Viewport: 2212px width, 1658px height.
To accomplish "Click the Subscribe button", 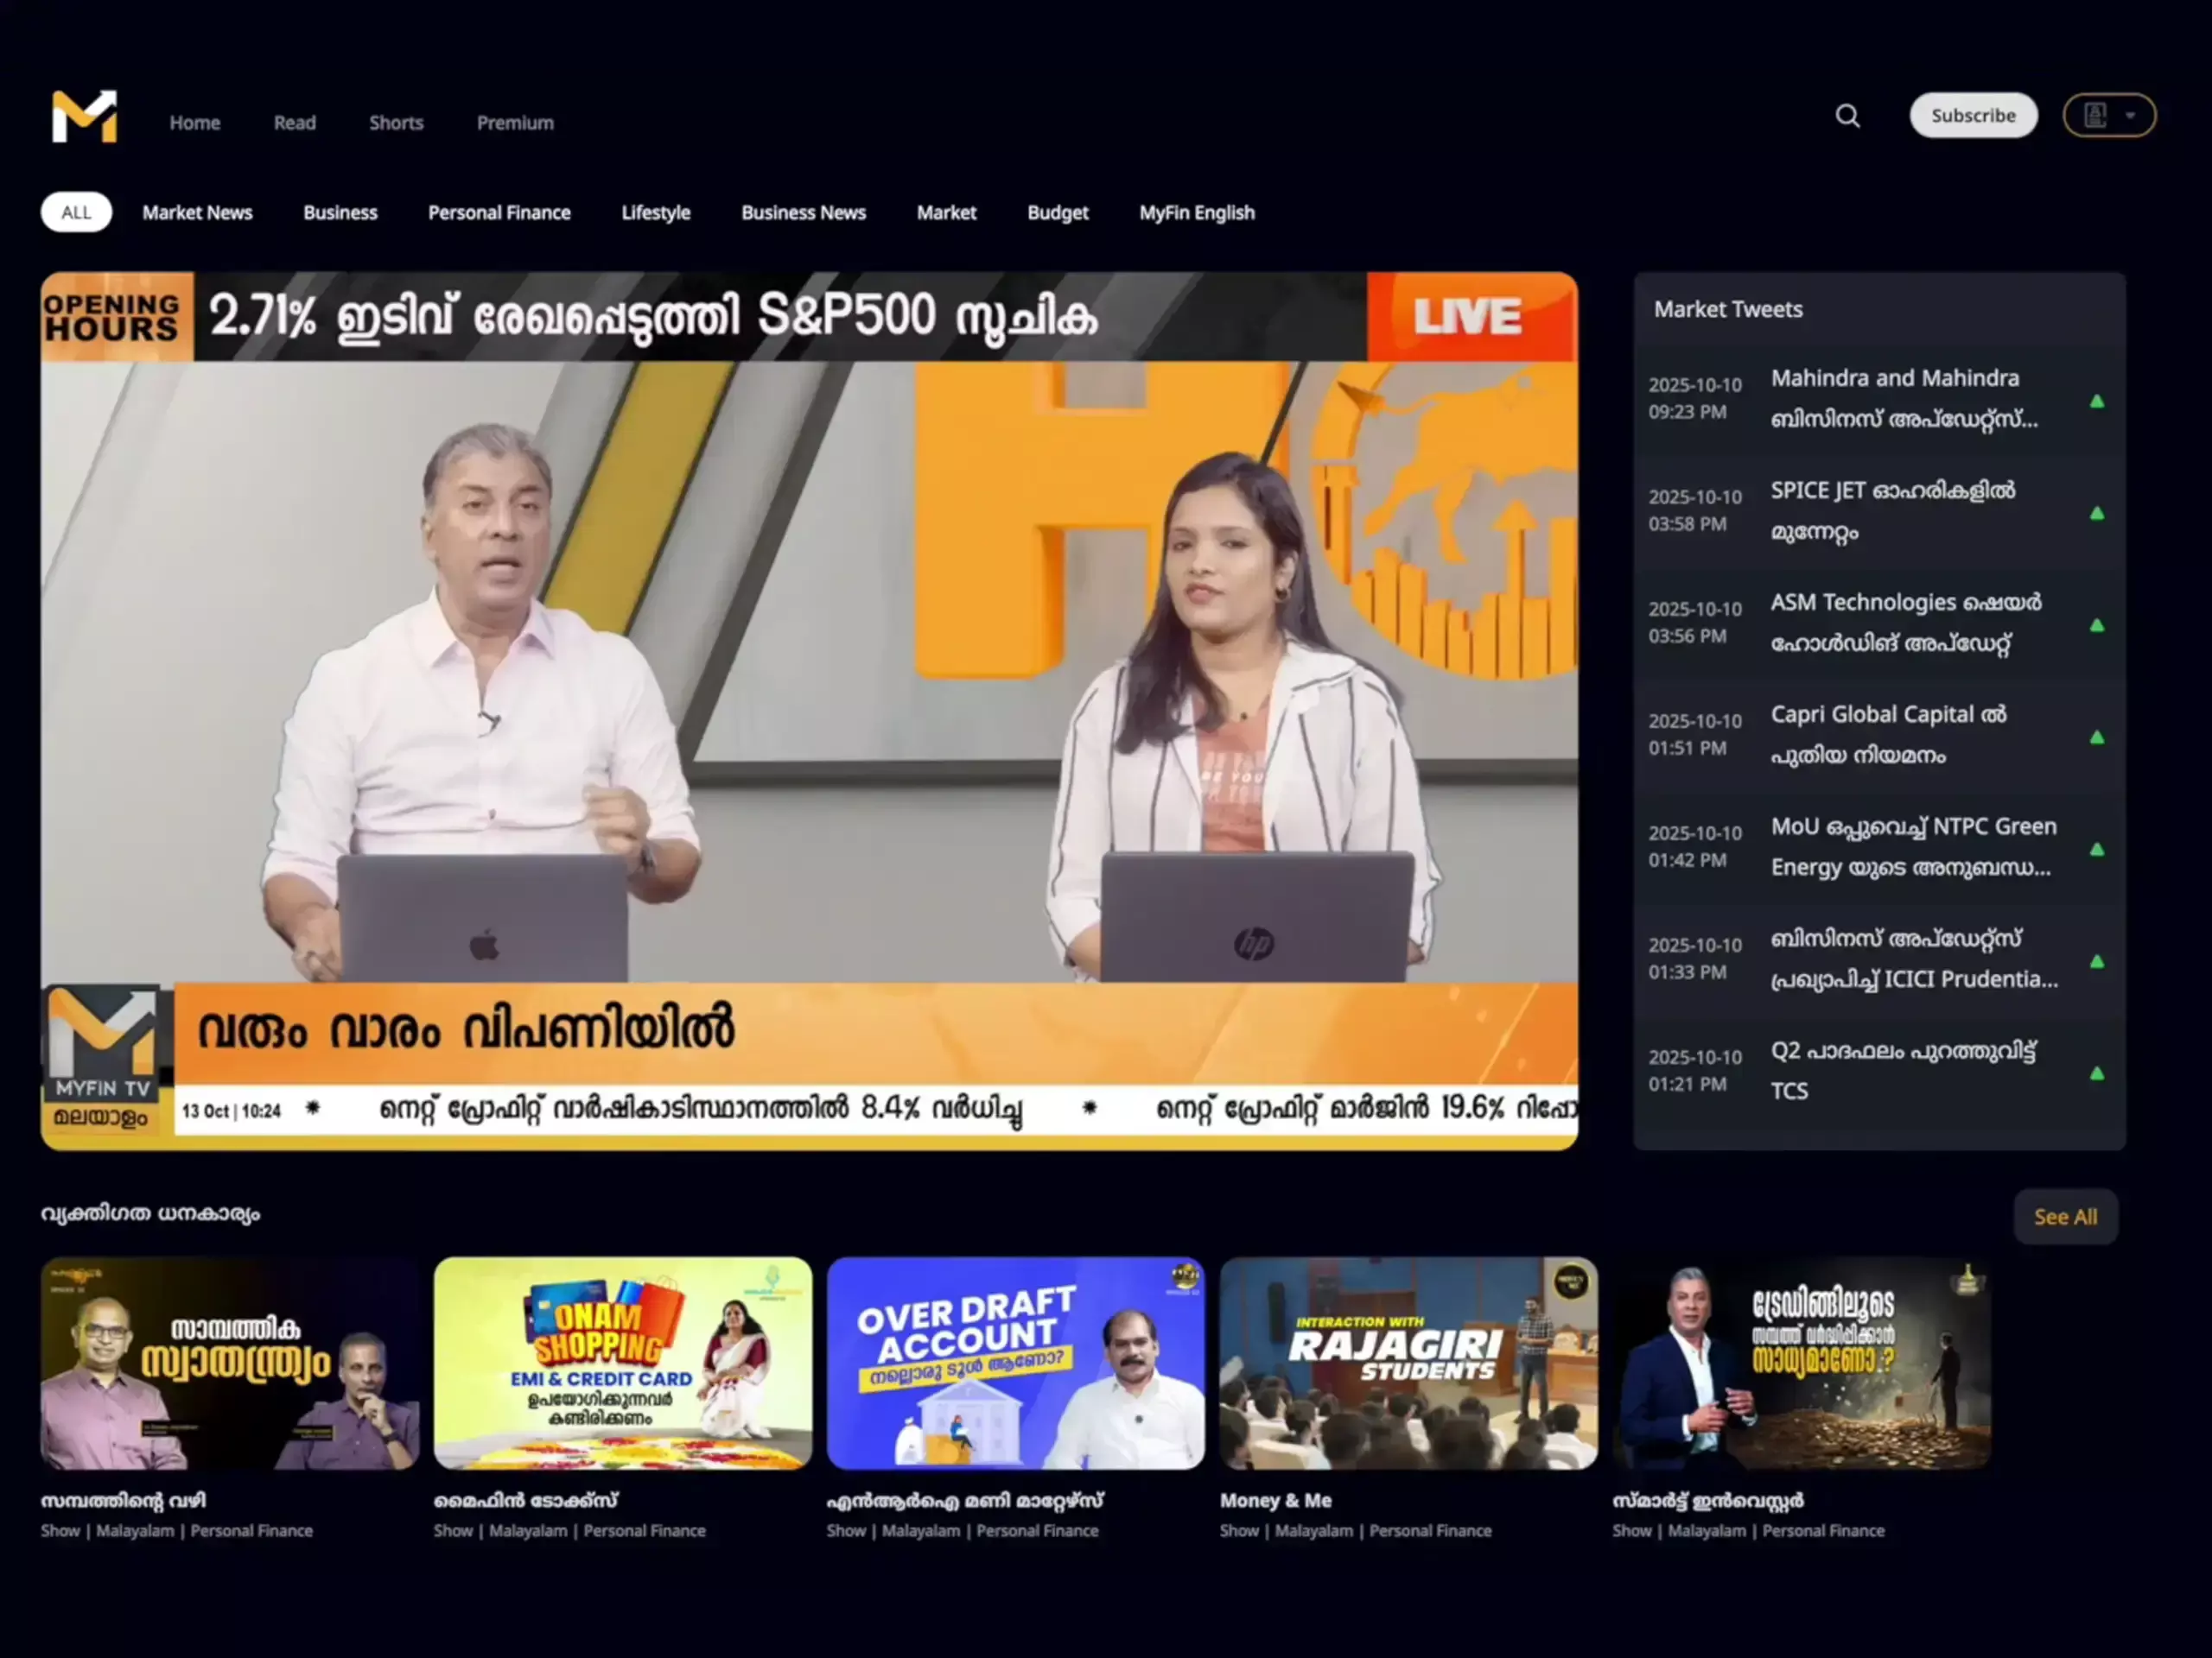I will coord(1973,114).
